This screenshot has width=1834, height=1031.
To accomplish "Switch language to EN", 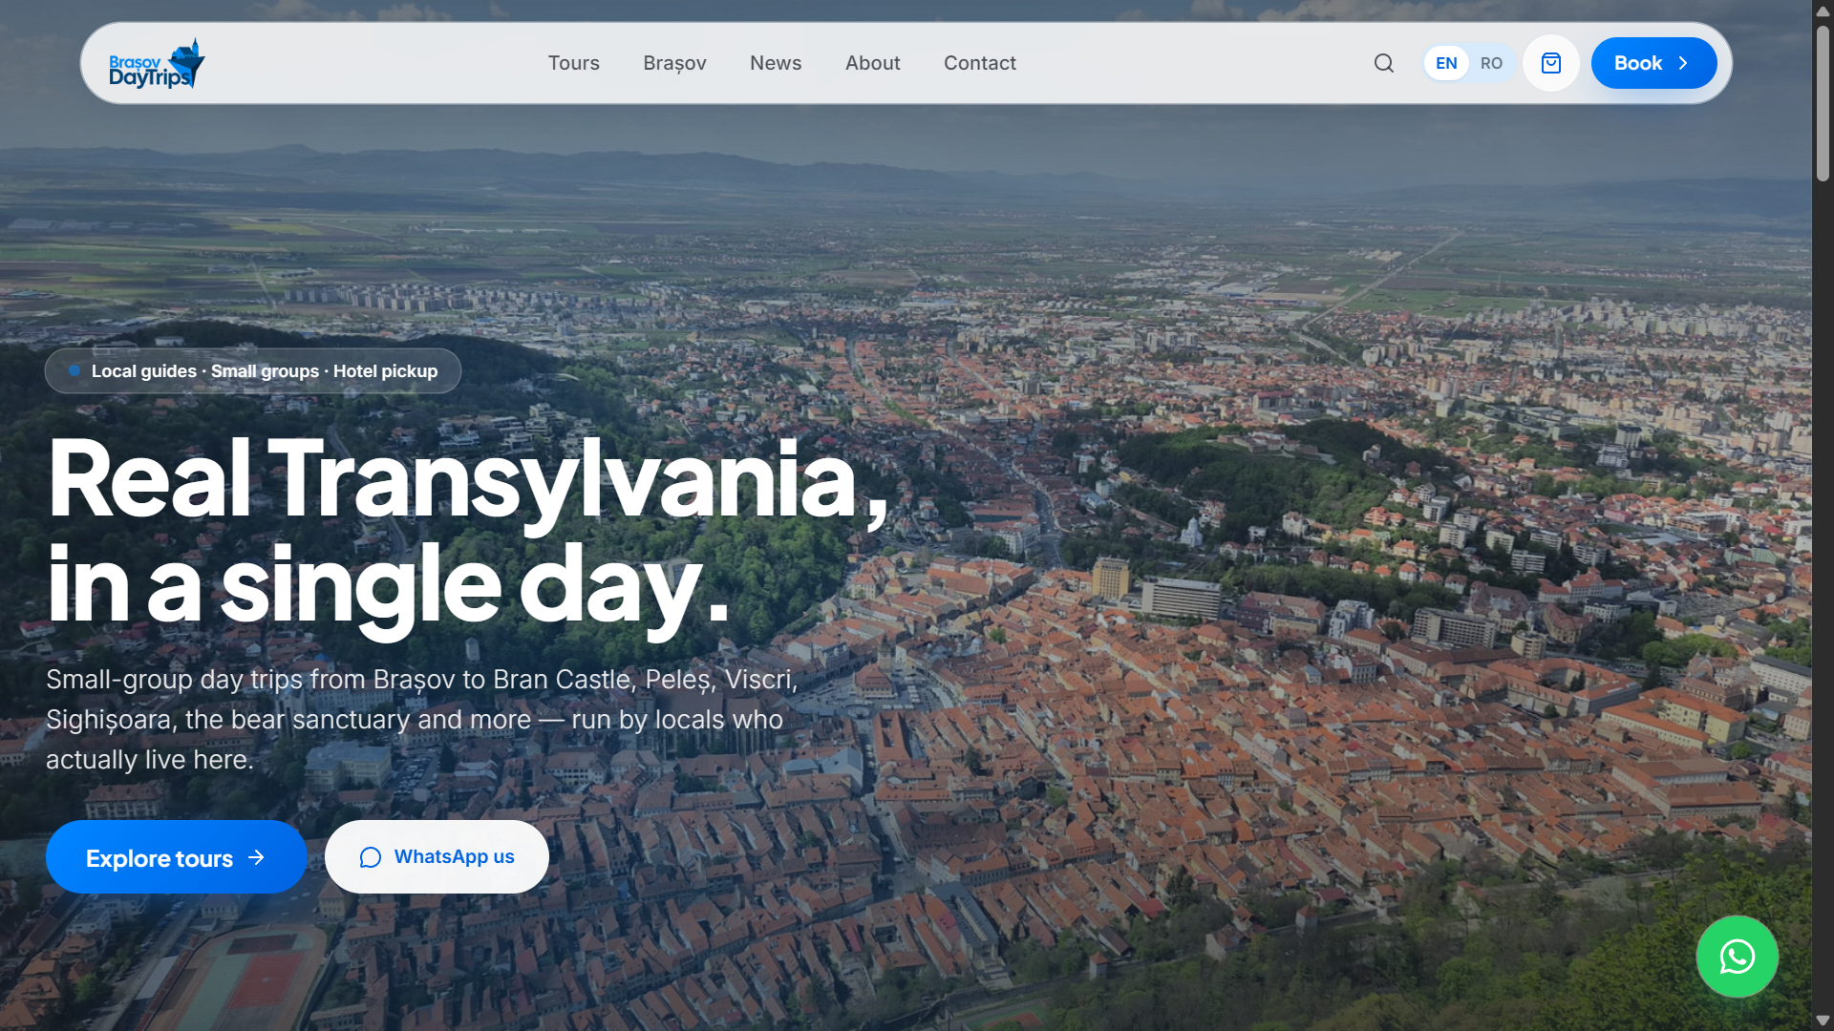I will (1446, 63).
